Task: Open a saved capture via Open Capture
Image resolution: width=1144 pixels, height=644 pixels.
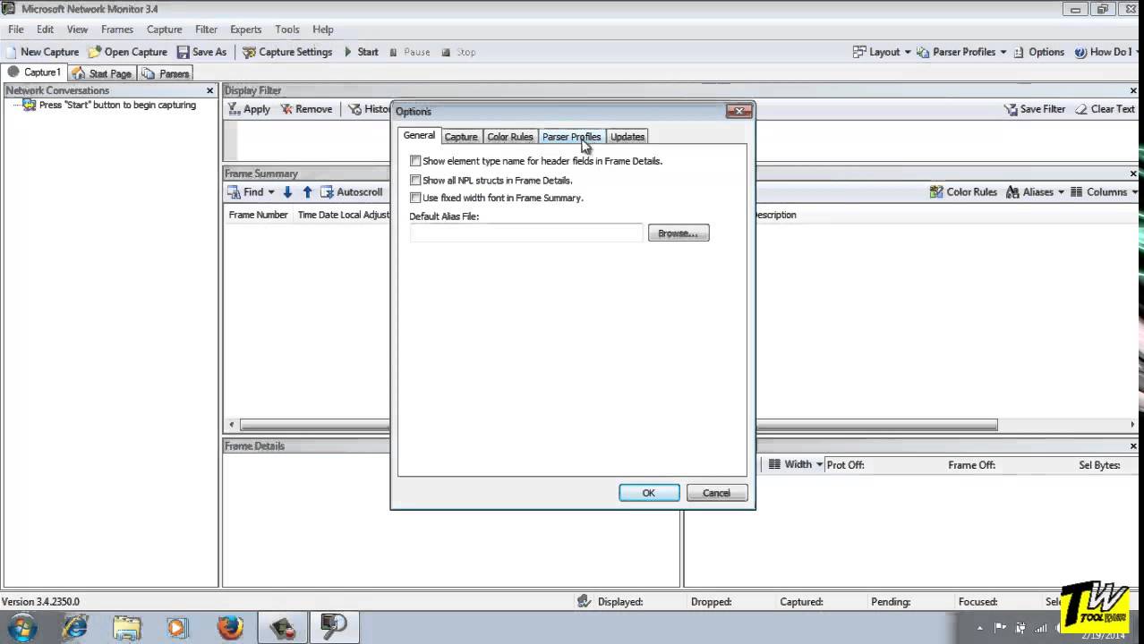Action: (x=127, y=52)
